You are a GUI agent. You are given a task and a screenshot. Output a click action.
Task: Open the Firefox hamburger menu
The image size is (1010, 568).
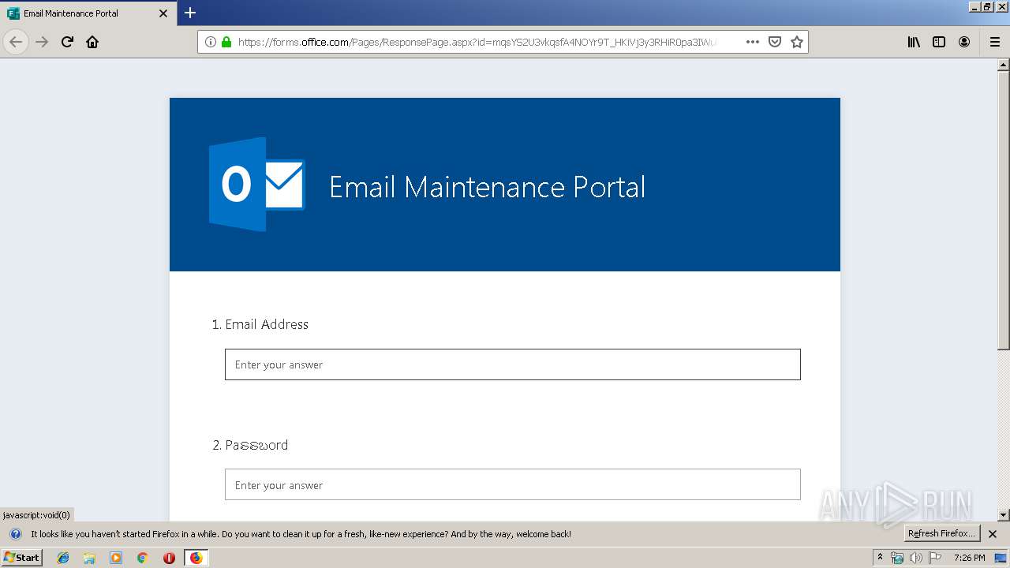tap(994, 42)
